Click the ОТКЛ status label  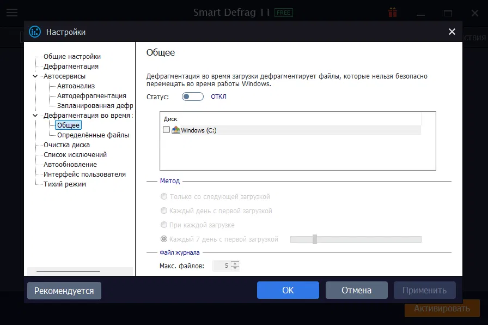coord(218,97)
